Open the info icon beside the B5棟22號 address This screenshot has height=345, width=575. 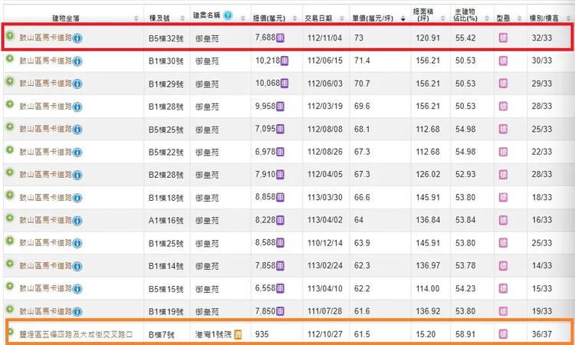click(x=77, y=152)
